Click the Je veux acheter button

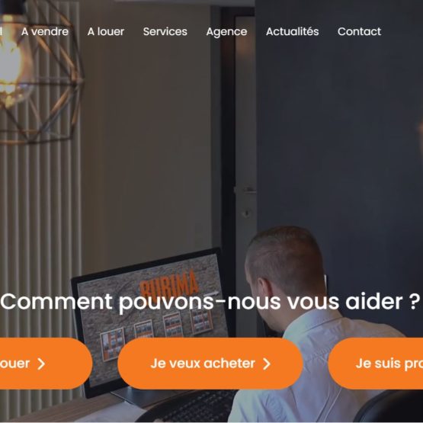tap(210, 364)
